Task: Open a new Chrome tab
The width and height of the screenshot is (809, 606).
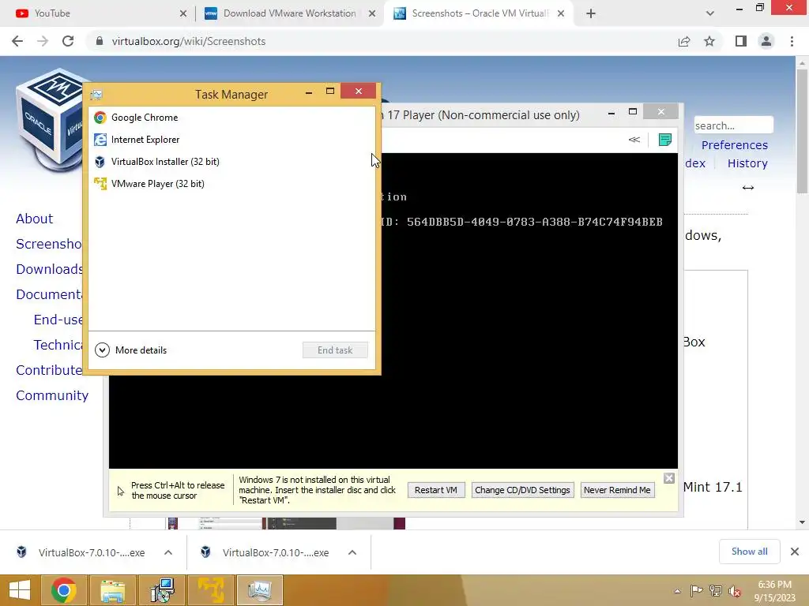Action: 591,13
